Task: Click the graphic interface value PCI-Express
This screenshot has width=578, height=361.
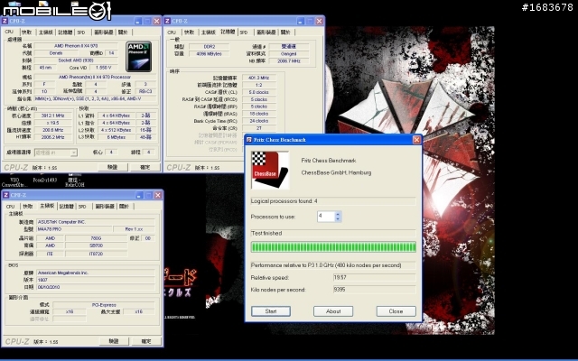Action: click(x=104, y=305)
